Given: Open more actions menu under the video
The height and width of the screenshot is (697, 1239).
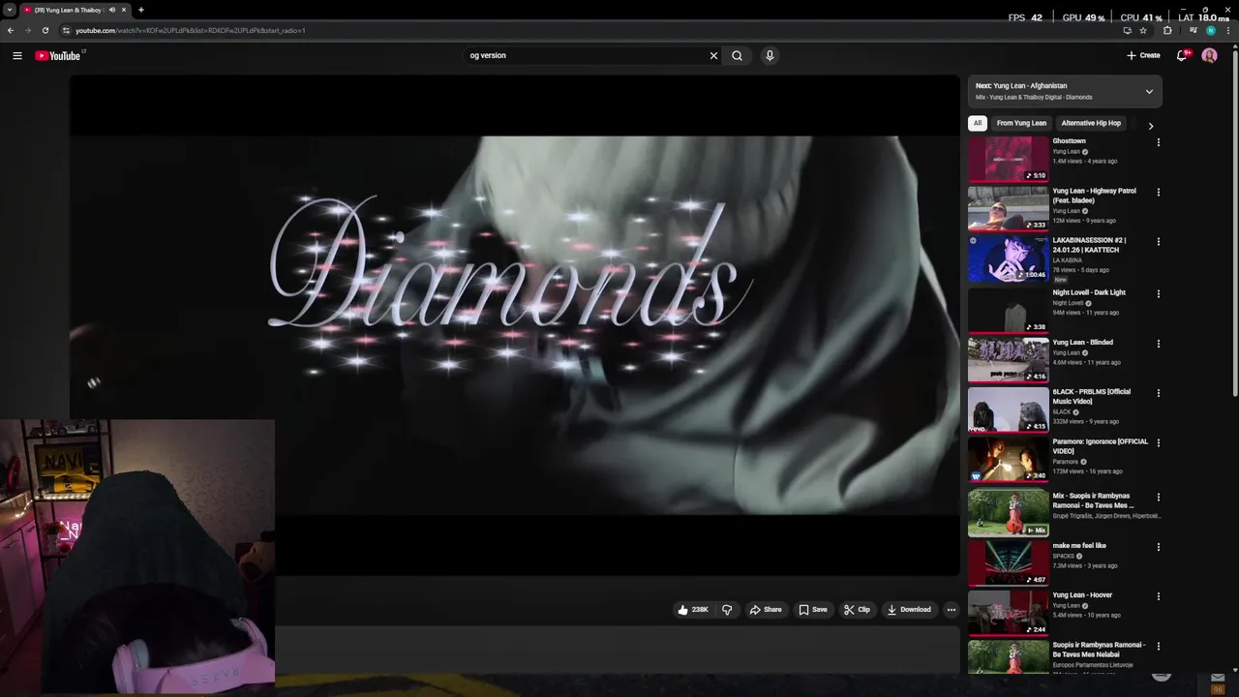Looking at the screenshot, I should [952, 610].
